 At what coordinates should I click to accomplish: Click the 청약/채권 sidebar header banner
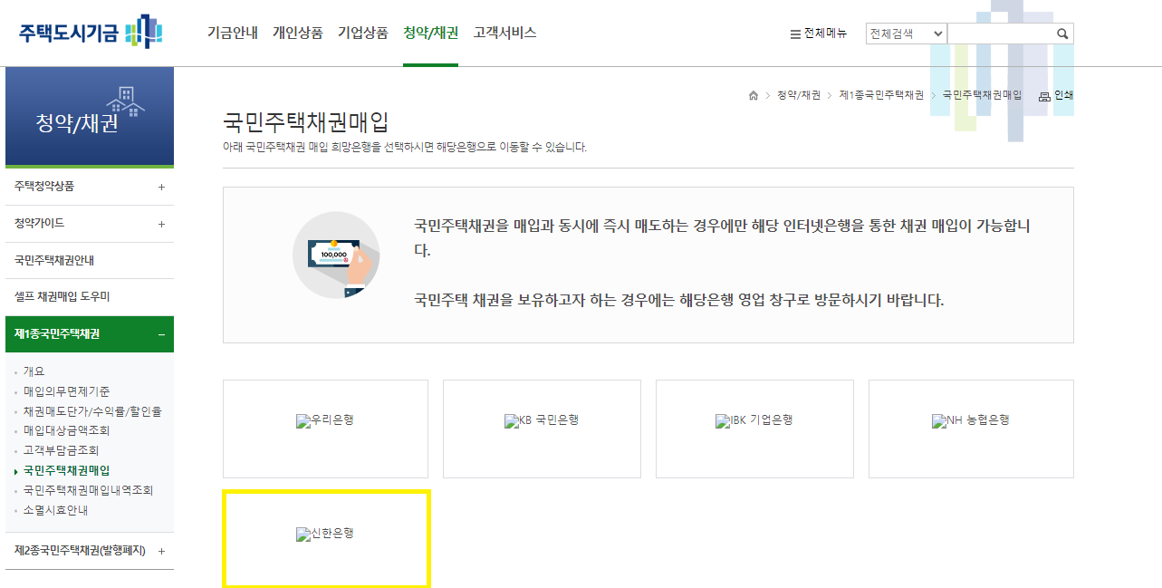(90, 116)
